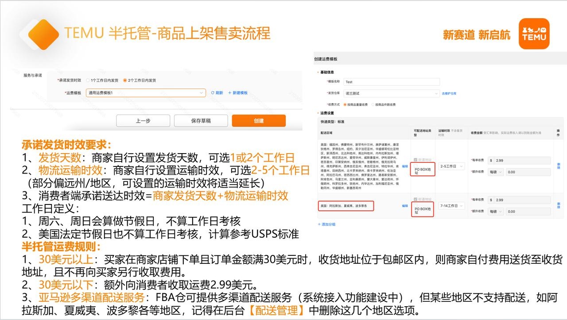Click the 服务与承诺 section label
Screen dimensions: 567x320
tap(33, 75)
